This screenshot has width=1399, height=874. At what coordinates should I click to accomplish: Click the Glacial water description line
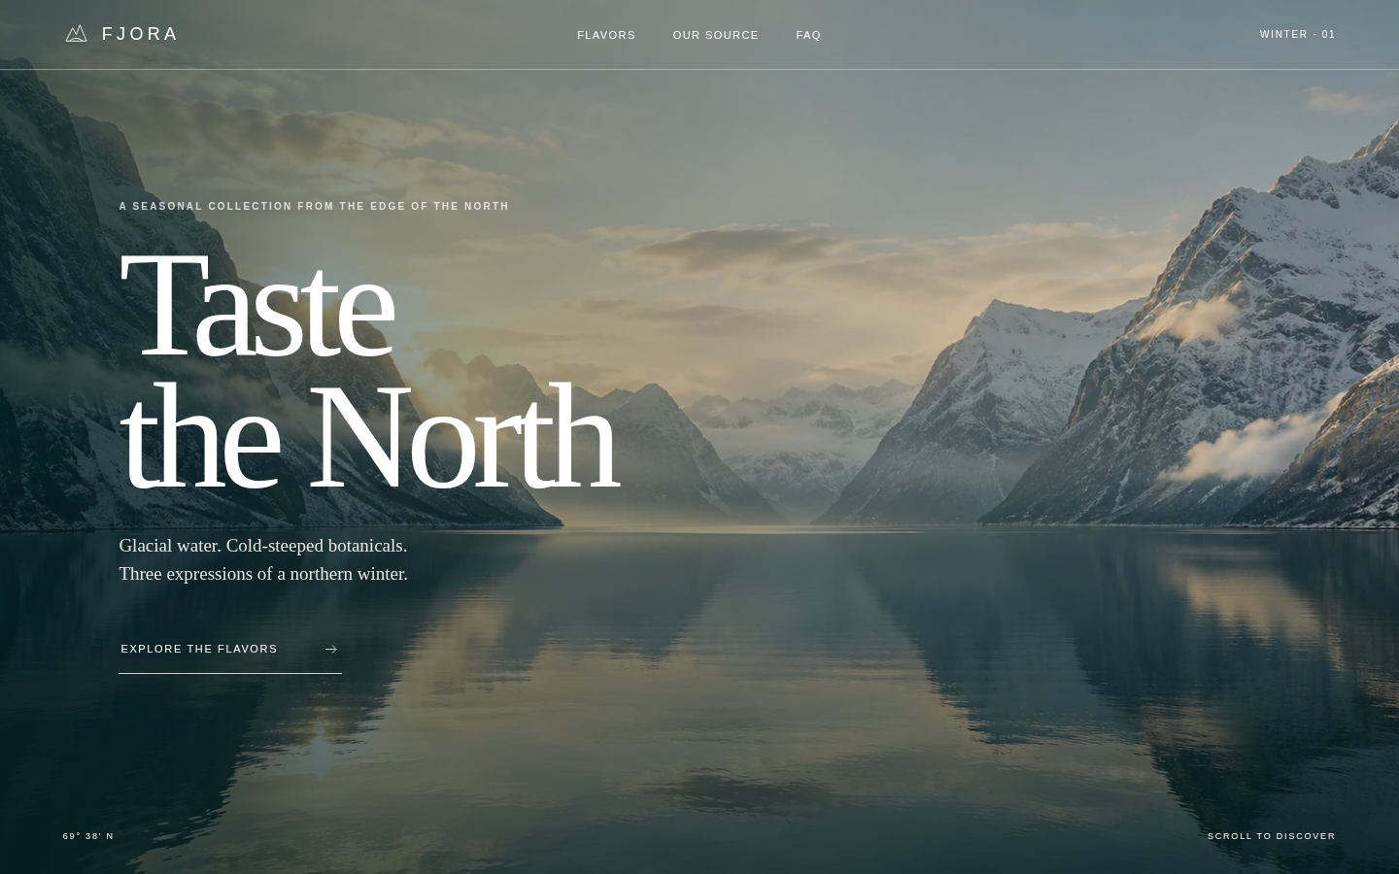(263, 546)
